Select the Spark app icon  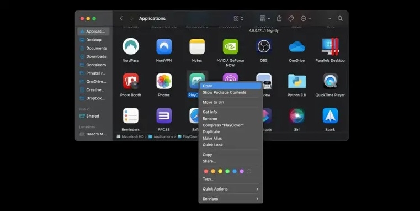coord(330,115)
